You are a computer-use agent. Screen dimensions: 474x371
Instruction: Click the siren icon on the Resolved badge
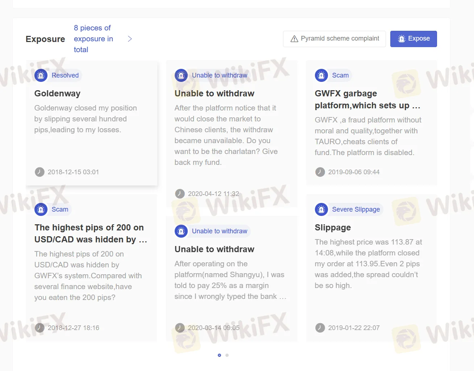[41, 75]
